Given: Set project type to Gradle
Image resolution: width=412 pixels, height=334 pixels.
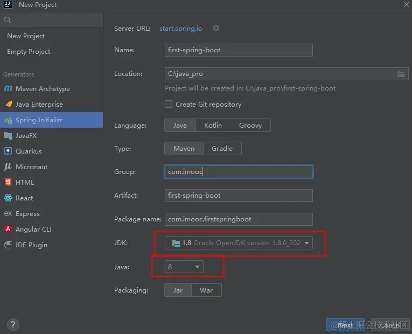Looking at the screenshot, I should (222, 149).
